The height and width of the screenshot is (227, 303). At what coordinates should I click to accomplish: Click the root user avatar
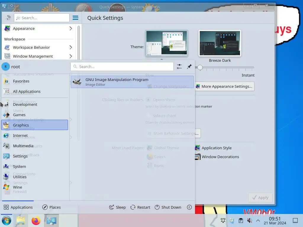6,67
